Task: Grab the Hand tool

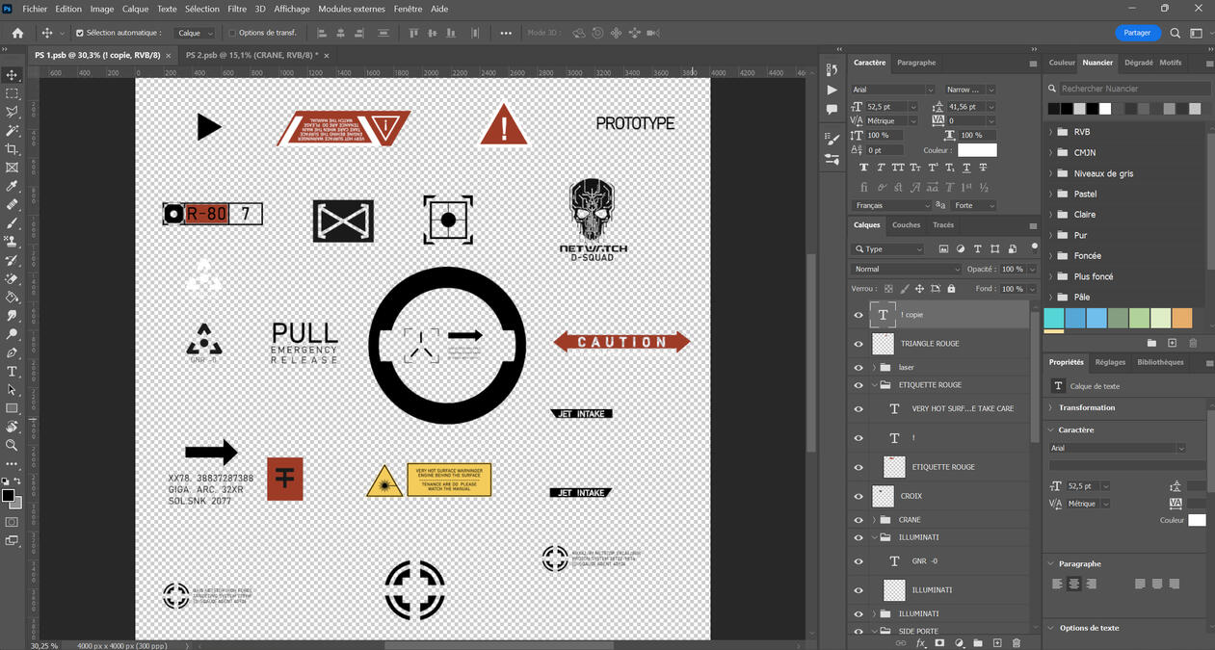Action: click(x=13, y=428)
